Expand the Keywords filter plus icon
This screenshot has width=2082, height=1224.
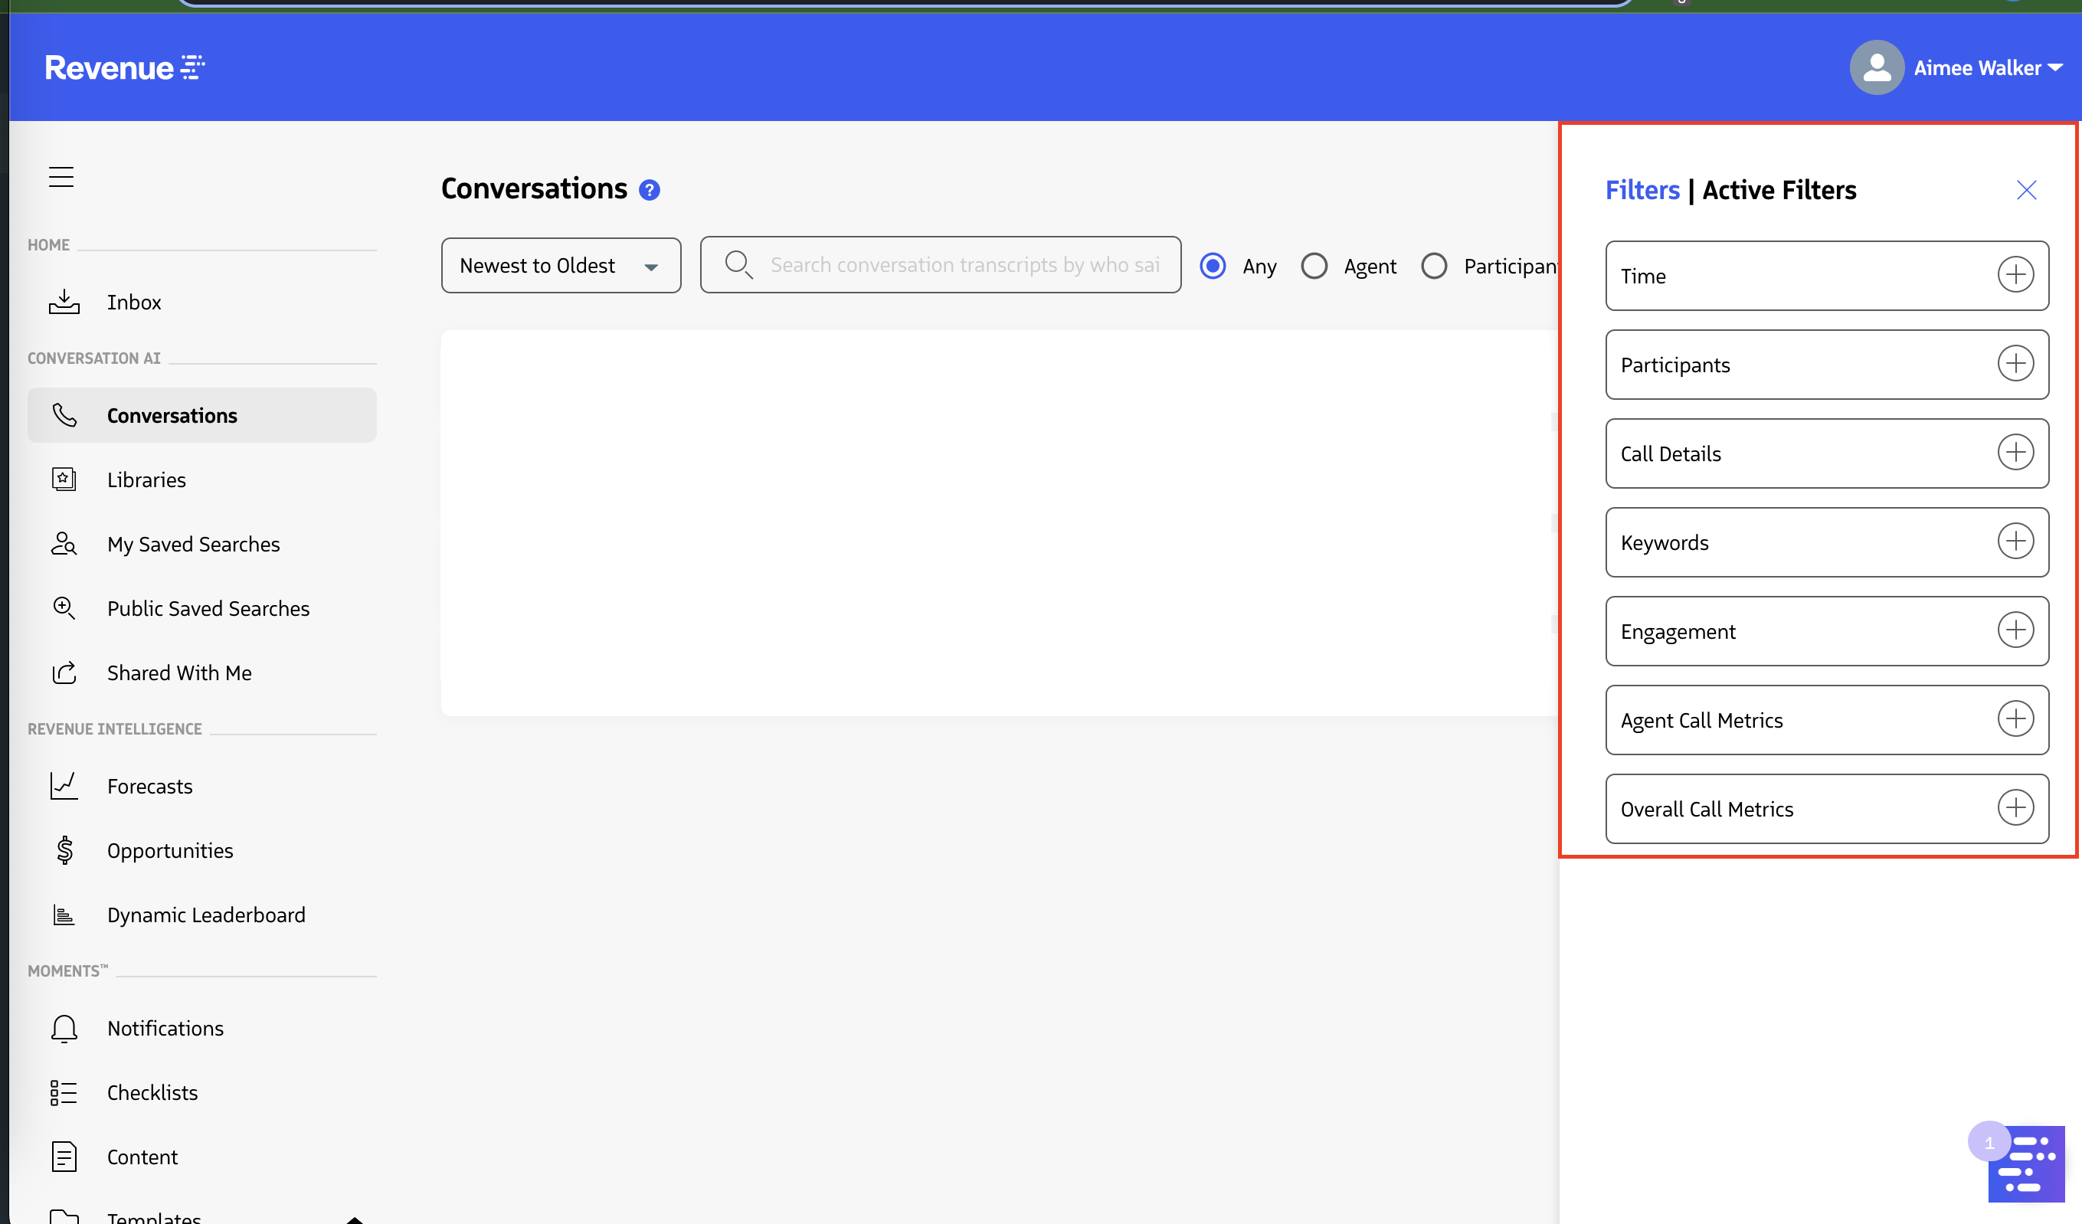[2015, 542]
